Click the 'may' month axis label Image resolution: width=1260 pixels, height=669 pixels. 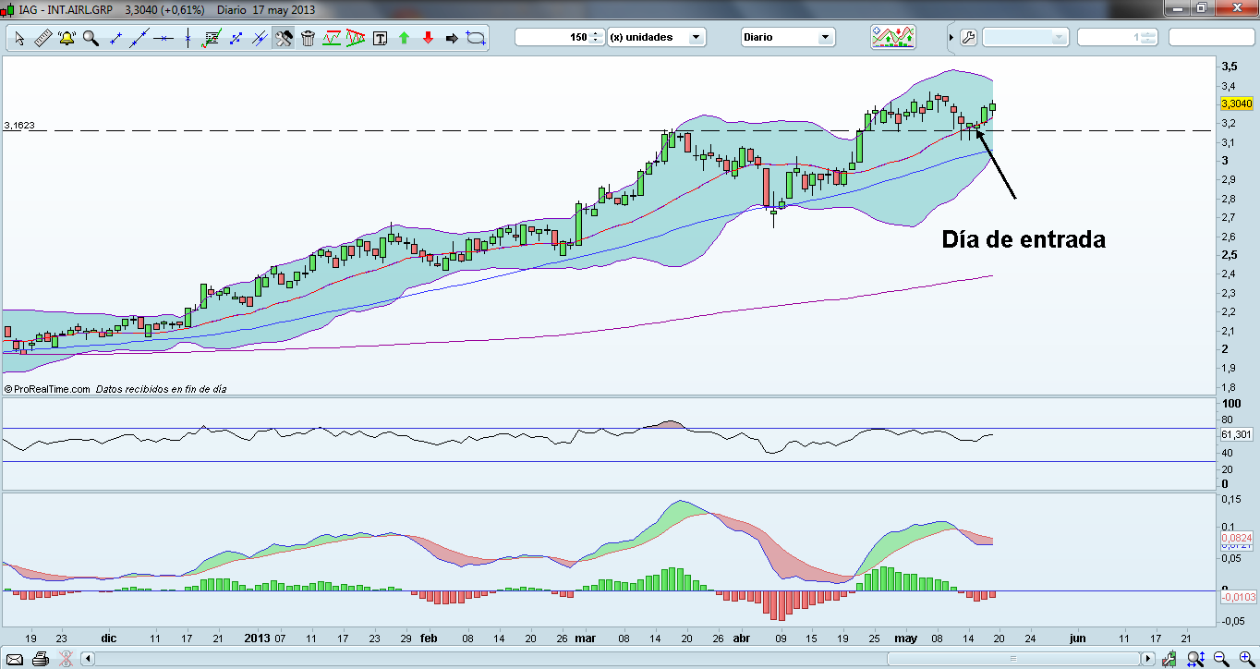click(905, 638)
